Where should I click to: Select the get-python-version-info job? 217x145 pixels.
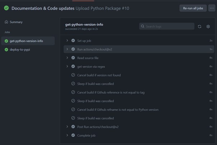26,41
